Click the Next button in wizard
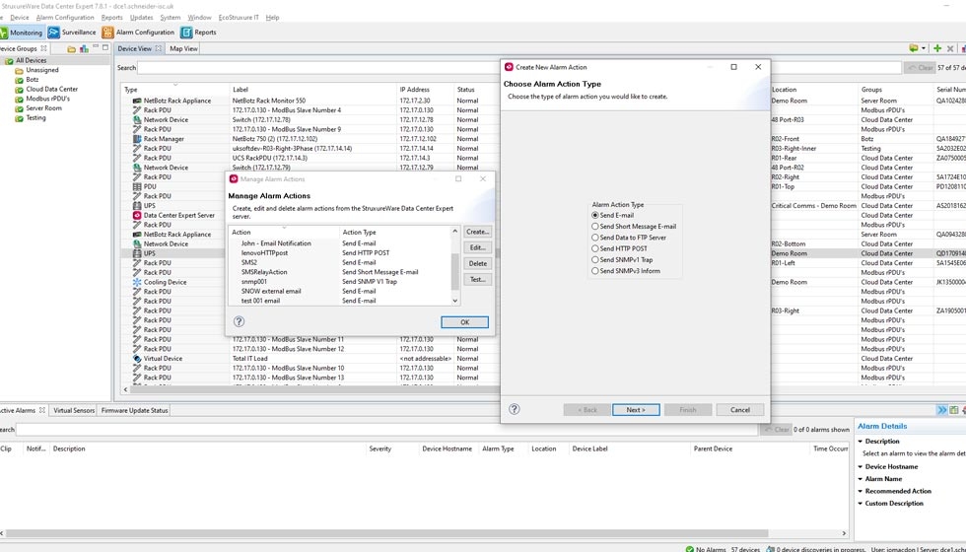Image resolution: width=966 pixels, height=552 pixels. tap(635, 409)
